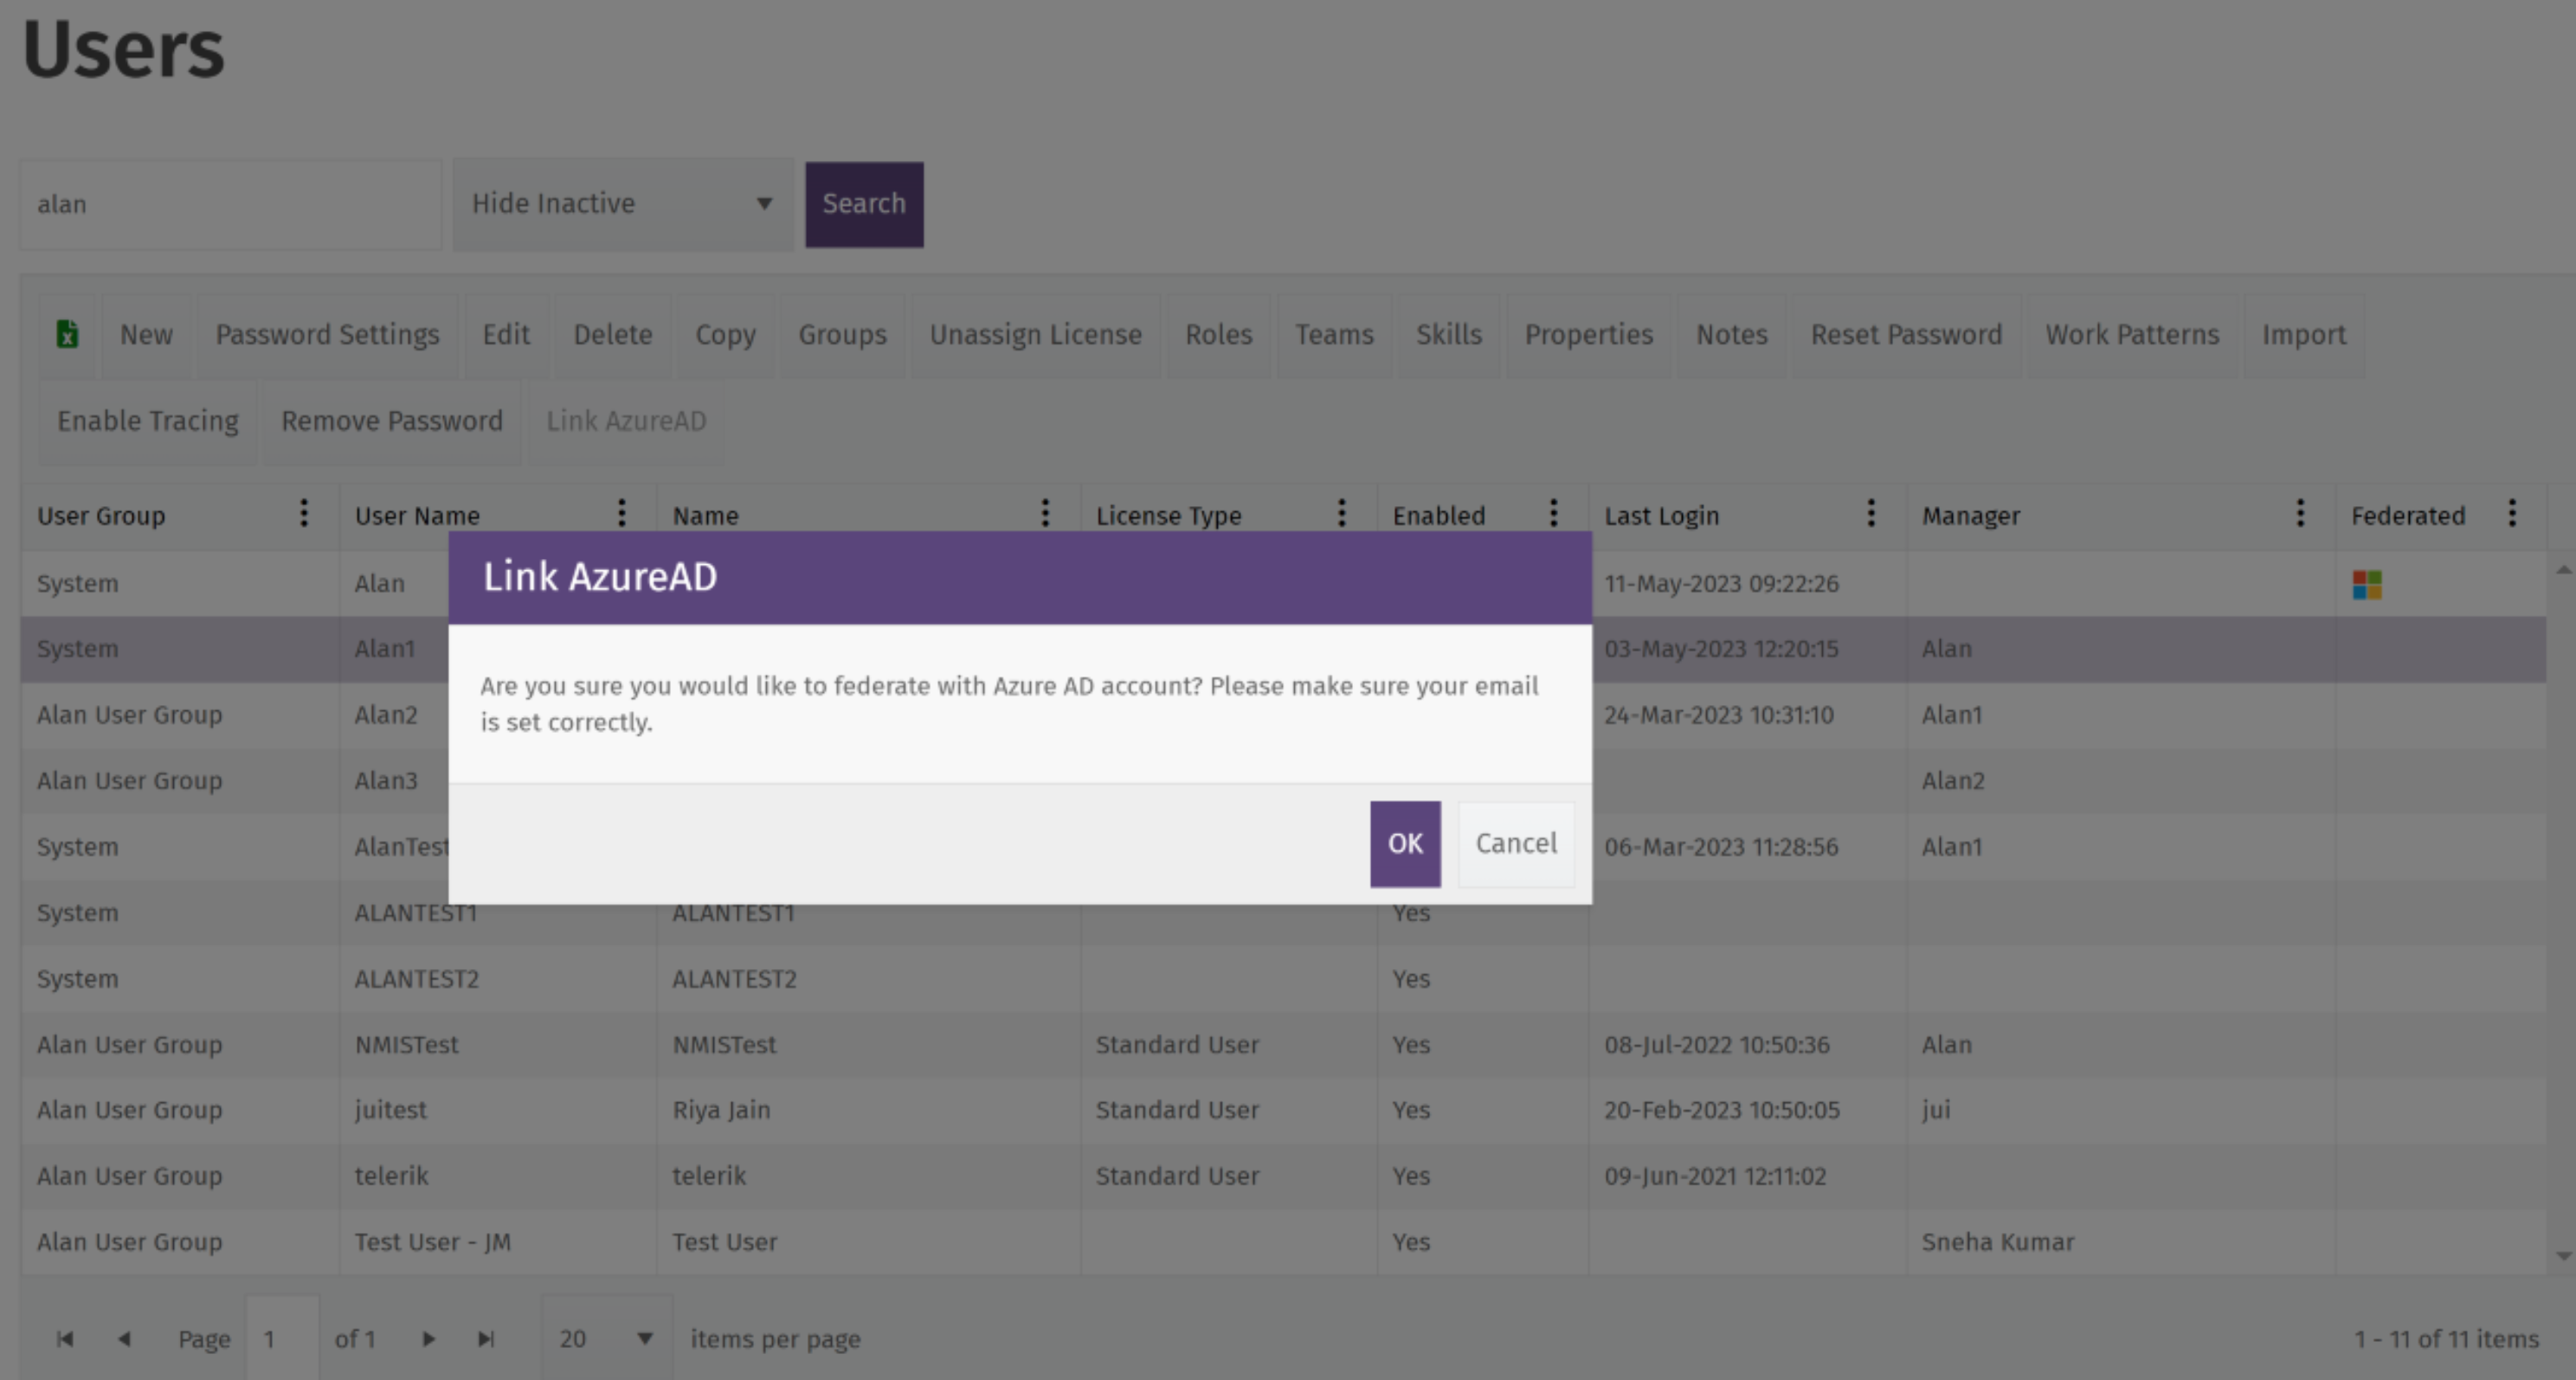The image size is (2576, 1380).
Task: Open the items per page dropdown
Action: [x=606, y=1338]
